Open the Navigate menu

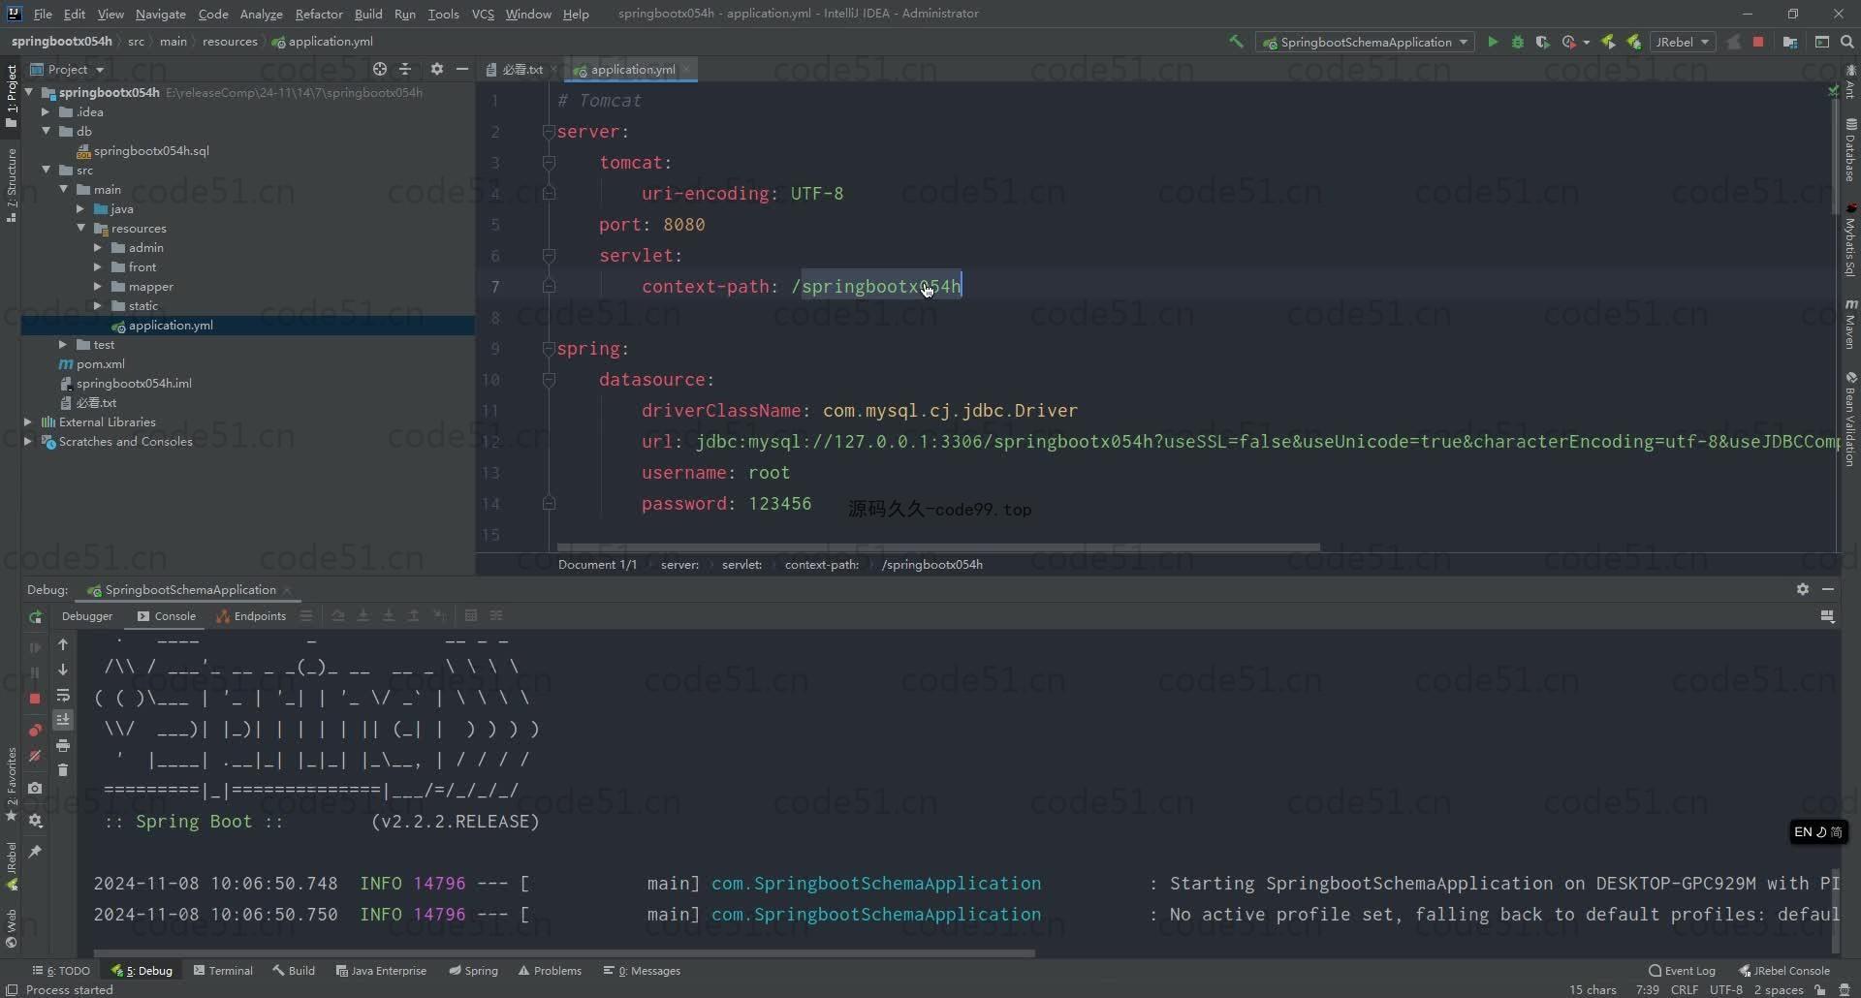(160, 14)
